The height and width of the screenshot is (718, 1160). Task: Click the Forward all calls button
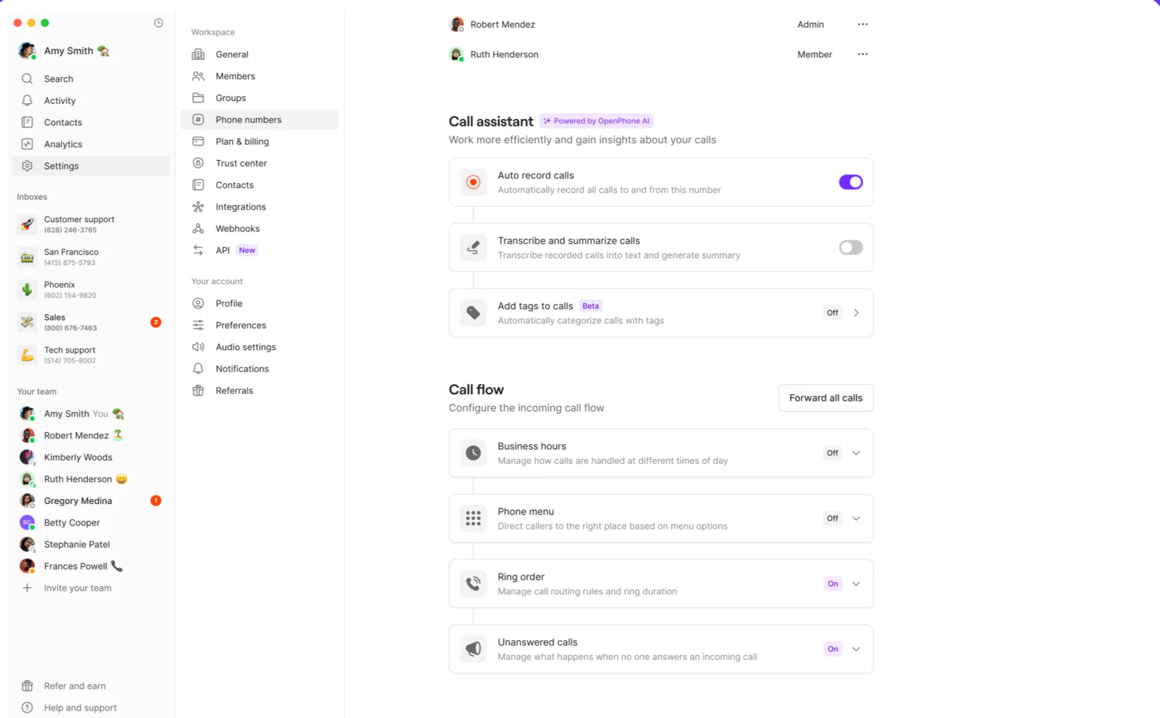826,398
